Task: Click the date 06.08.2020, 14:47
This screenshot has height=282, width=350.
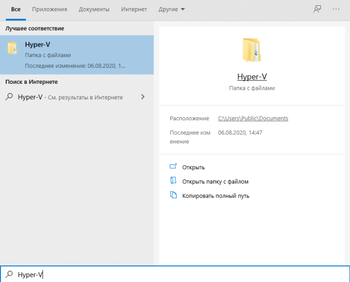Action: (240, 133)
